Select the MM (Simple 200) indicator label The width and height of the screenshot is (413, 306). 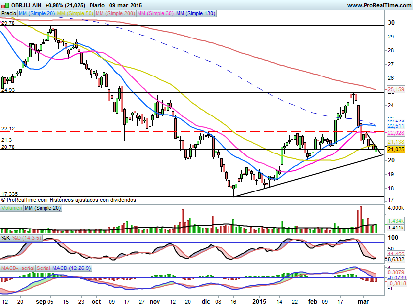115,14
